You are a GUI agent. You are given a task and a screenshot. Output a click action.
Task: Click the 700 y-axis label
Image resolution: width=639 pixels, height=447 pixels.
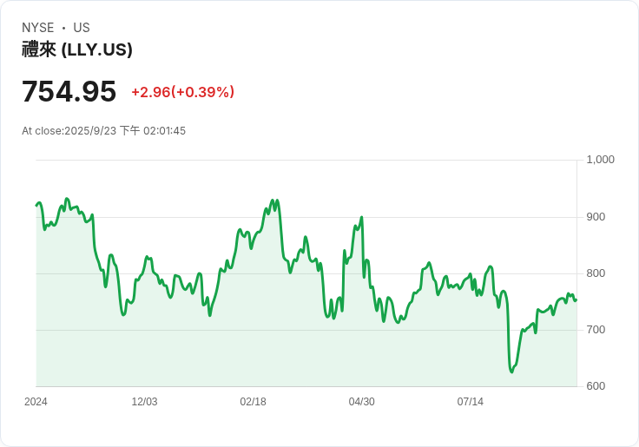[596, 330]
